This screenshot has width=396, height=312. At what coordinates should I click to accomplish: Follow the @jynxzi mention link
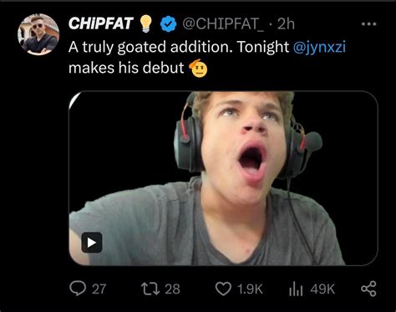pyautogui.click(x=319, y=47)
